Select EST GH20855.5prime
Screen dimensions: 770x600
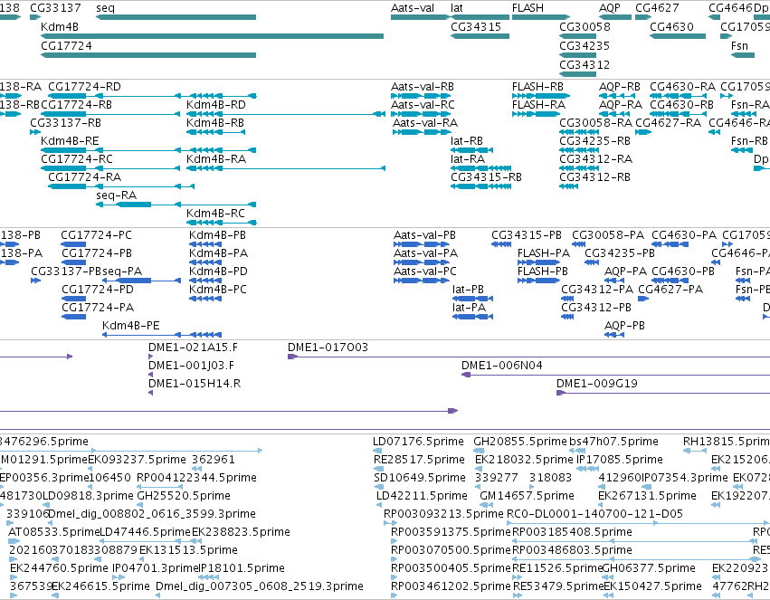(x=520, y=442)
